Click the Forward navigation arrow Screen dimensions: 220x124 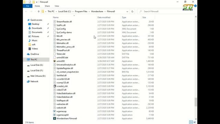click(x=31, y=11)
